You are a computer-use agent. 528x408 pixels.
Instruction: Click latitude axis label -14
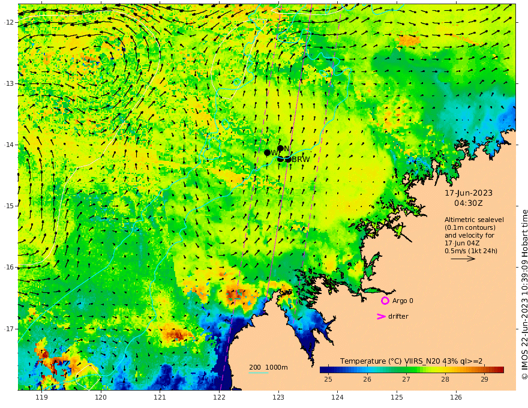9,145
